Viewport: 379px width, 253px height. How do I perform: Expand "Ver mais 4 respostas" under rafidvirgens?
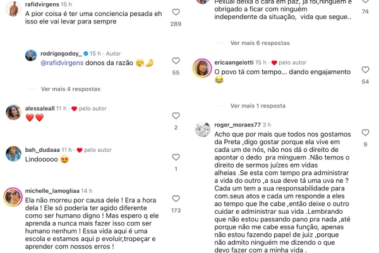coord(71,89)
